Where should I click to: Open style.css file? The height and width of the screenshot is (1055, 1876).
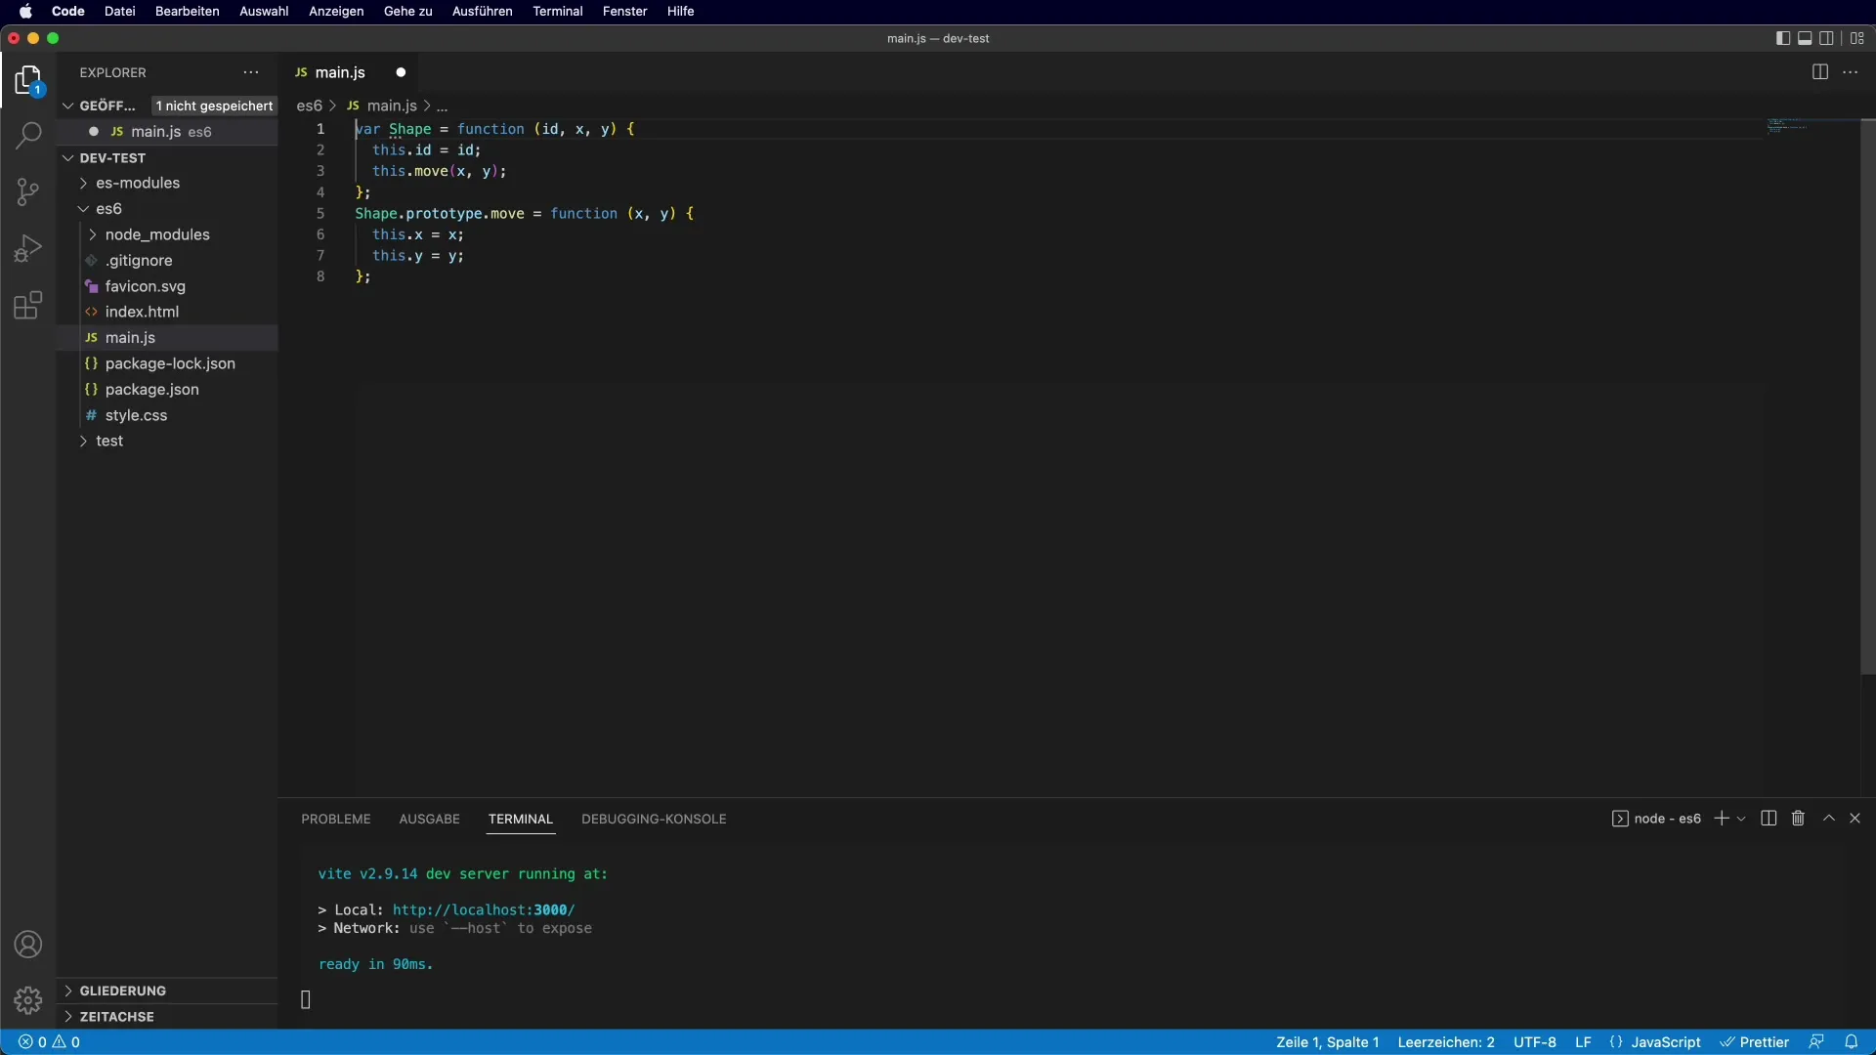point(168,415)
